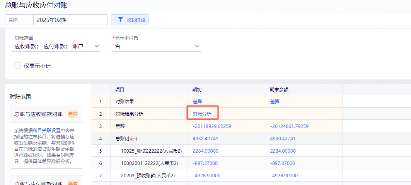Viewport: 411px width, 185px height.
Task: Click the 对账分析 link in row 2
Action: [202, 114]
